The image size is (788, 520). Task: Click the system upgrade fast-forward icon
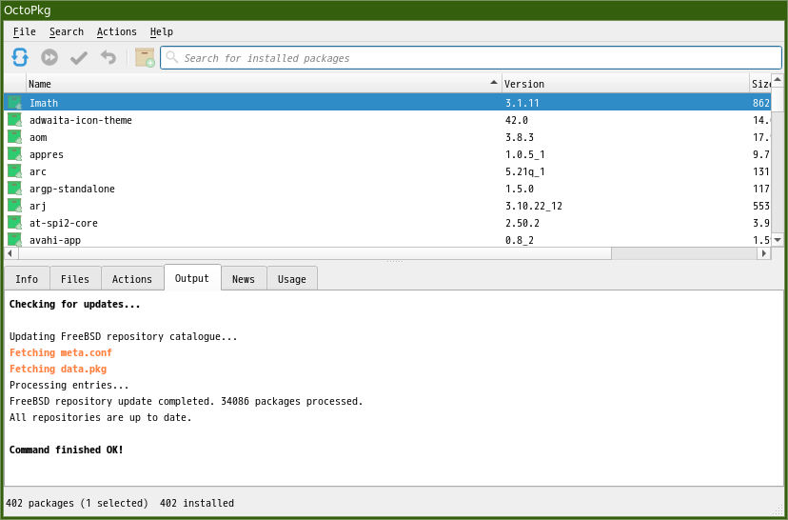49,57
